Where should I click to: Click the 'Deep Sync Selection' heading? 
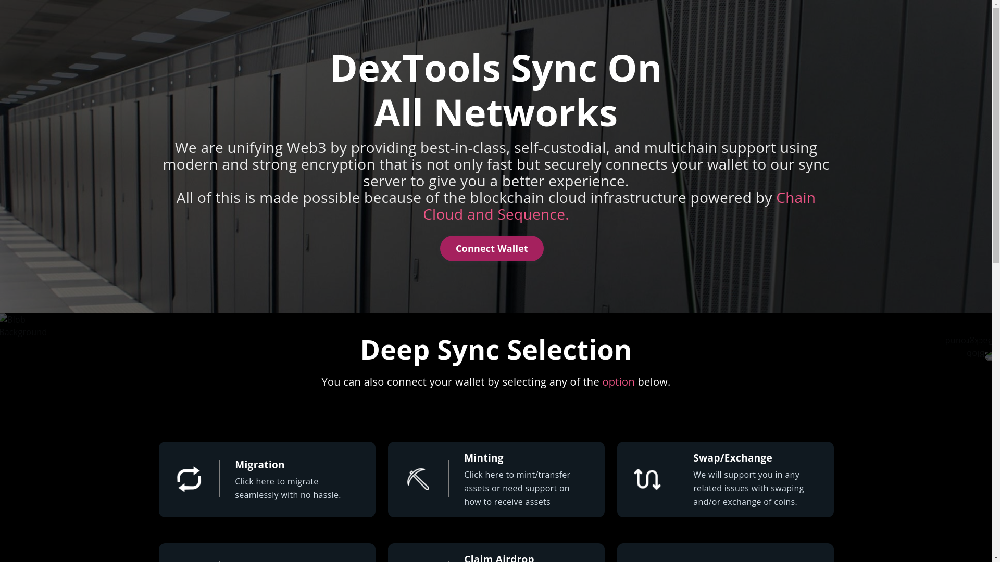[496, 349]
